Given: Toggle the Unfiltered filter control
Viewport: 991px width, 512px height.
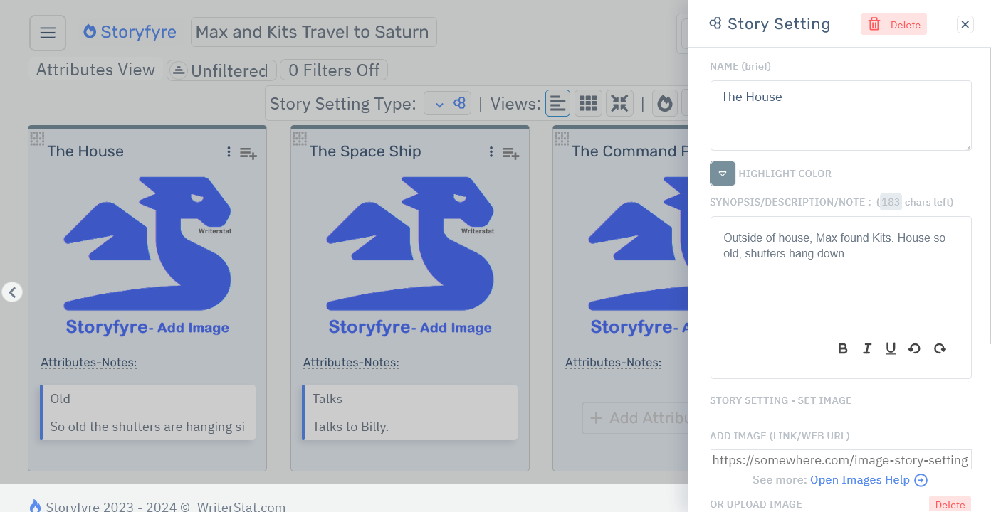Looking at the screenshot, I should [x=221, y=70].
